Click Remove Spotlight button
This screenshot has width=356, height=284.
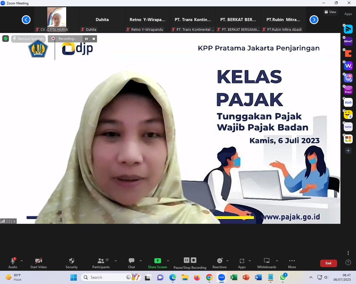tap(28, 39)
